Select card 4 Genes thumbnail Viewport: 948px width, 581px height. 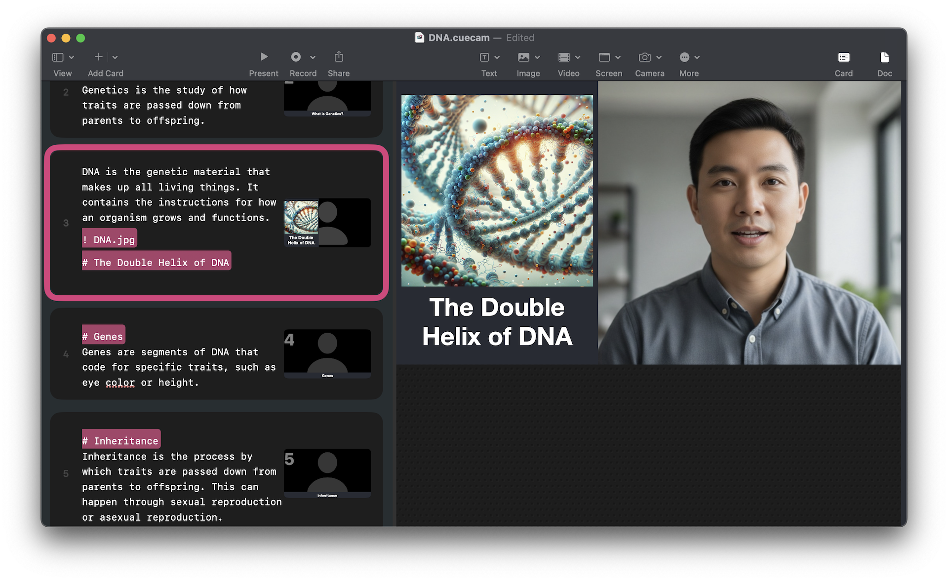click(327, 354)
